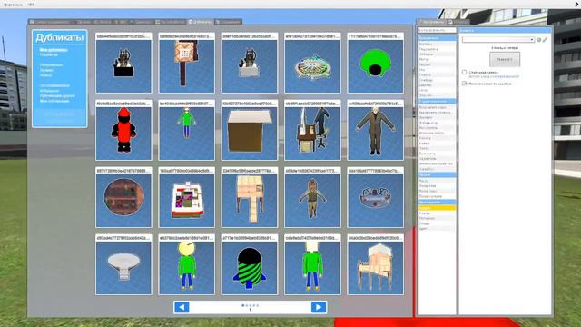581x327 pixels.
Task: Select the Динамит tool in list
Action: click(437, 117)
